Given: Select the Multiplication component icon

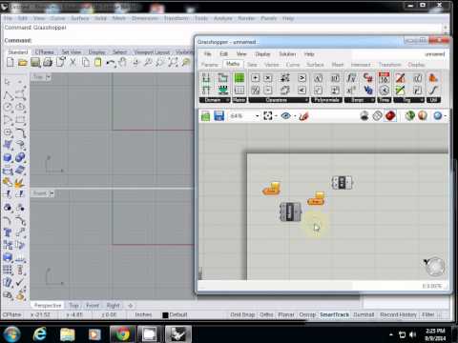Looking at the screenshot, I should 268,78.
